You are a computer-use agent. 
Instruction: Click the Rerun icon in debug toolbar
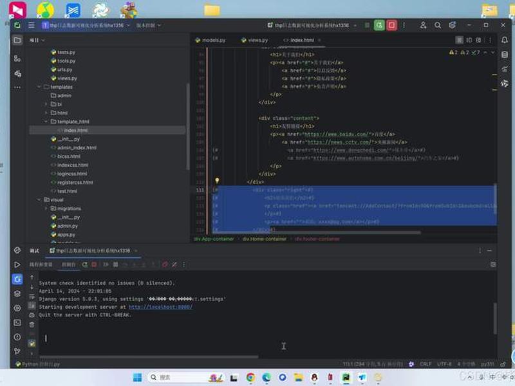[85, 264]
